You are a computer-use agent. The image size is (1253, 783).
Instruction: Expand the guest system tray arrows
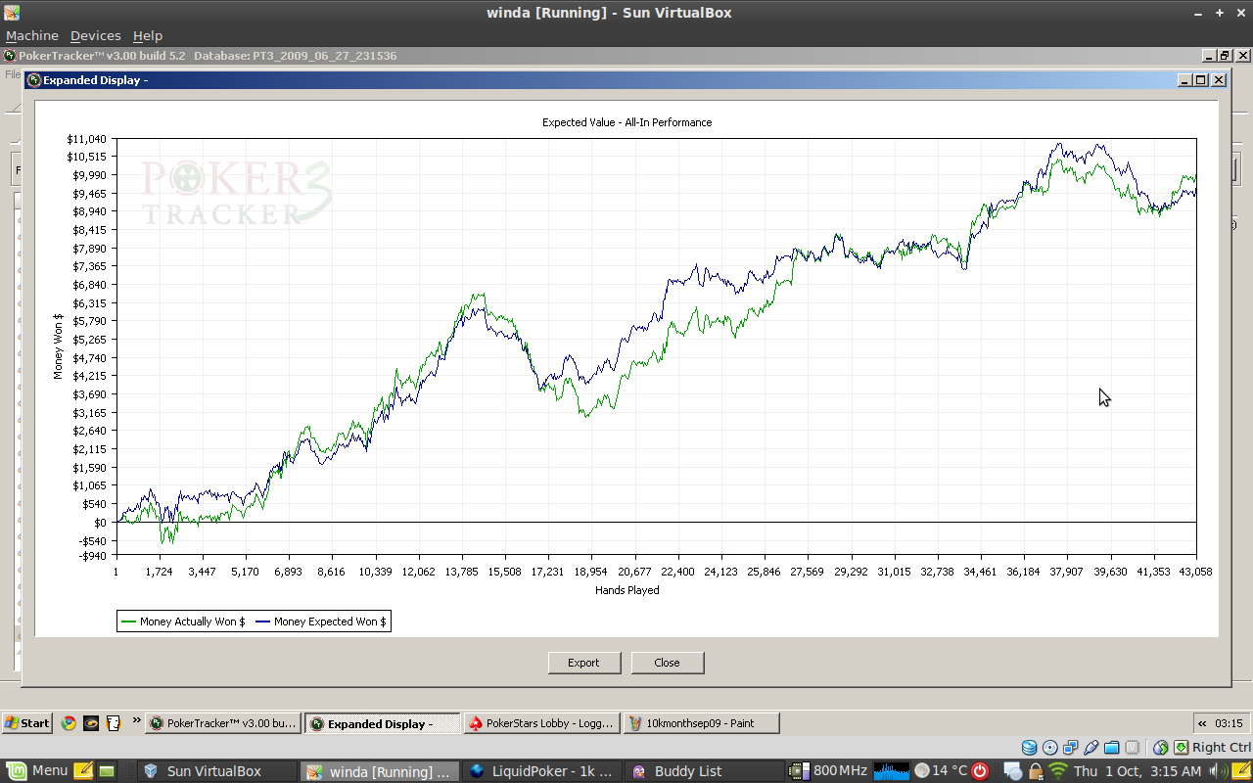(x=1202, y=723)
